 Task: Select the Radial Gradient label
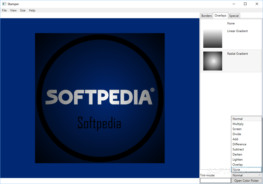pos(237,53)
